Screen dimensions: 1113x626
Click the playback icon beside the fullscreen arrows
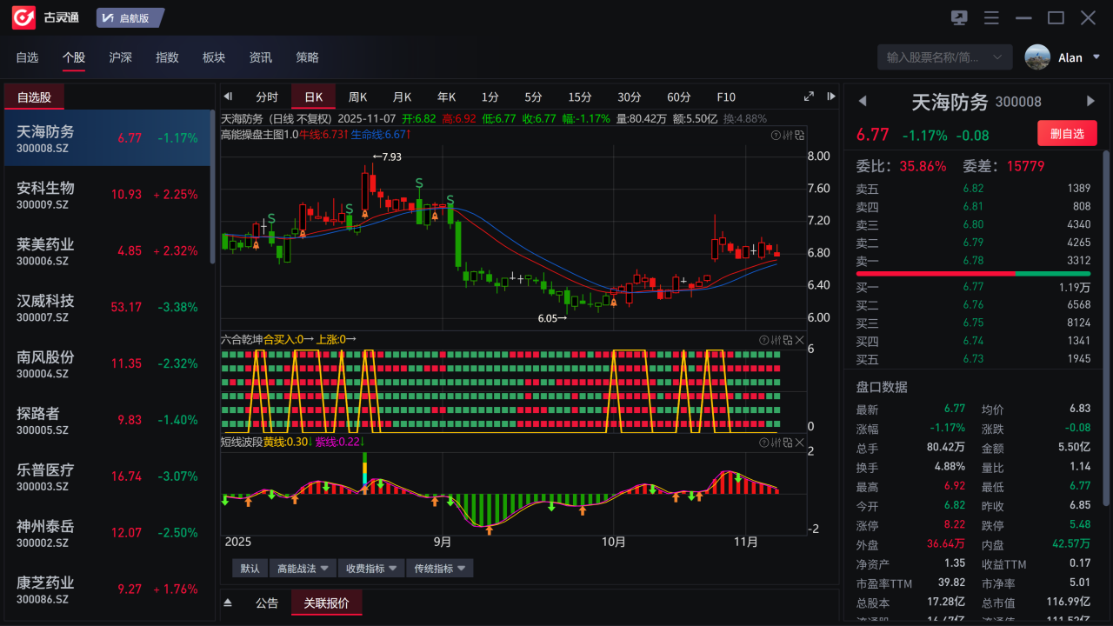point(830,97)
